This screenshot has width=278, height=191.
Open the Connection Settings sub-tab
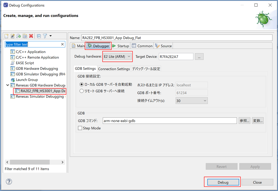(114, 69)
